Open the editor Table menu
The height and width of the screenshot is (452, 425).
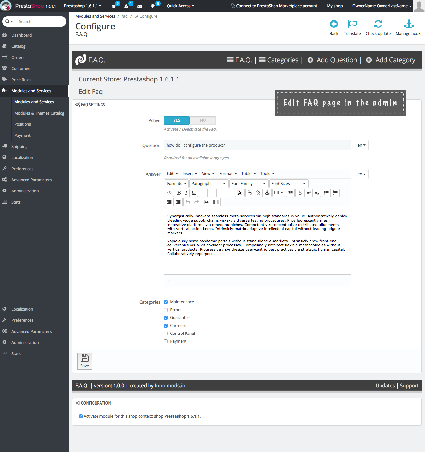pos(249,174)
